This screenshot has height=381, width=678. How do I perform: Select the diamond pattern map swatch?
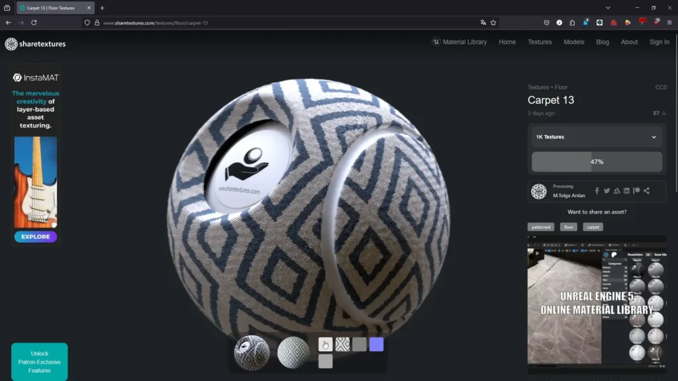click(x=342, y=344)
